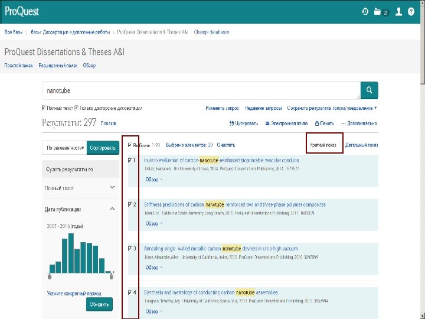Expand Обзор under the Annealing single-walled result
Image resolution: width=425 pixels, height=319 pixels.
pos(153,268)
